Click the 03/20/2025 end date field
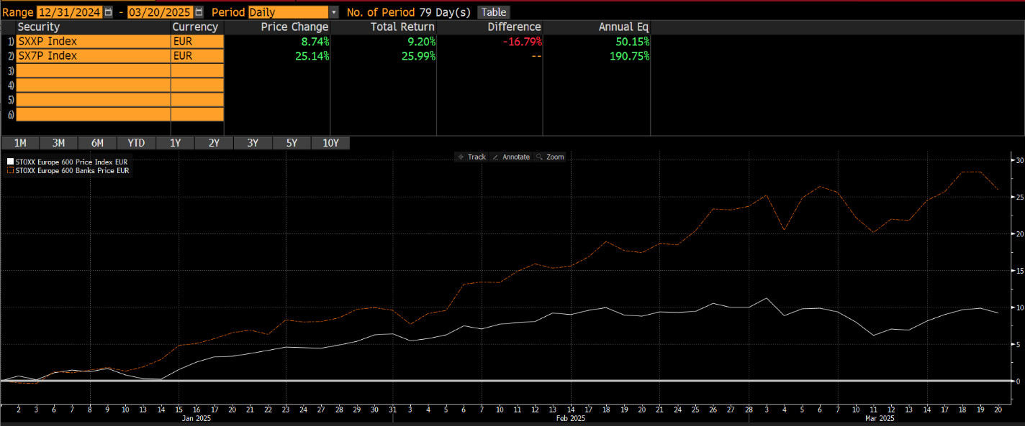The image size is (1025, 426). tap(160, 12)
